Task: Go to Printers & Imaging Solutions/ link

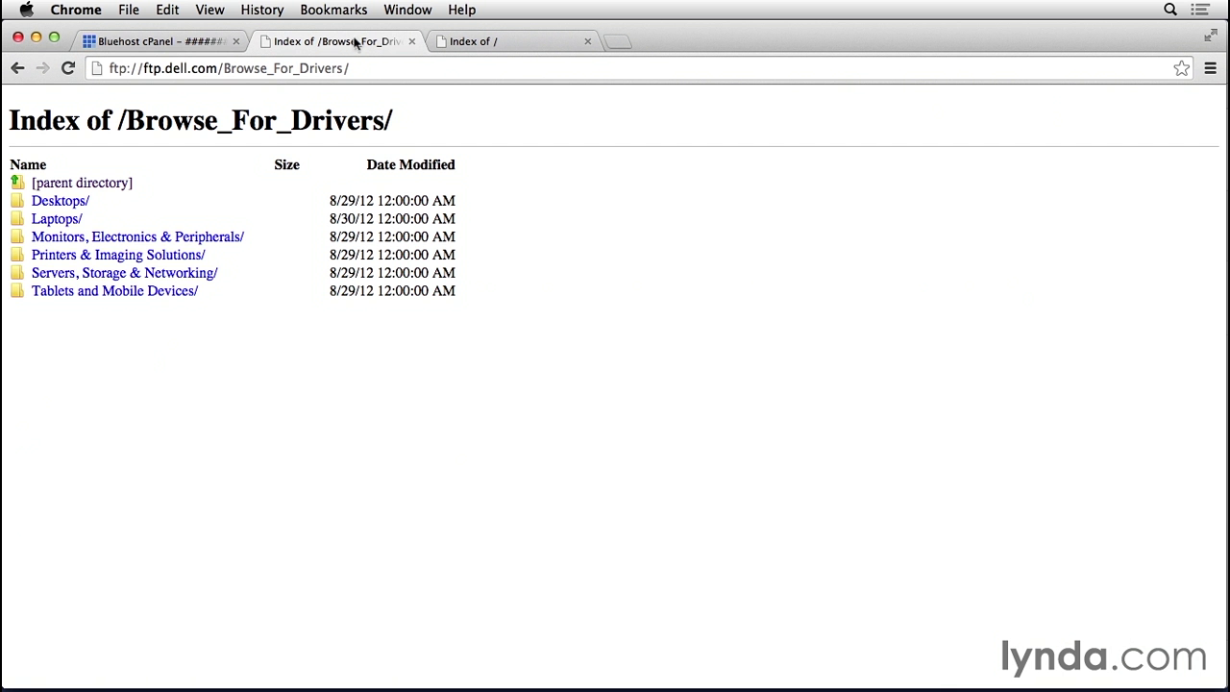Action: [117, 255]
